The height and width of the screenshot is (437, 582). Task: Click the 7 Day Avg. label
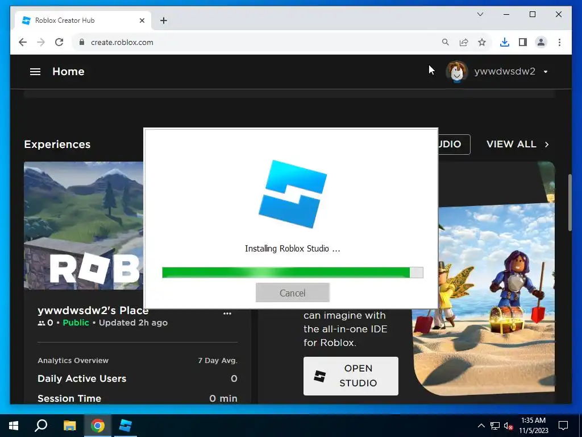218,360
